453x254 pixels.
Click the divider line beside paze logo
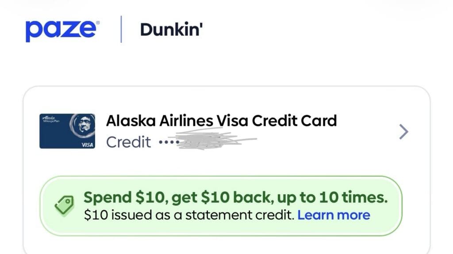coord(121,29)
